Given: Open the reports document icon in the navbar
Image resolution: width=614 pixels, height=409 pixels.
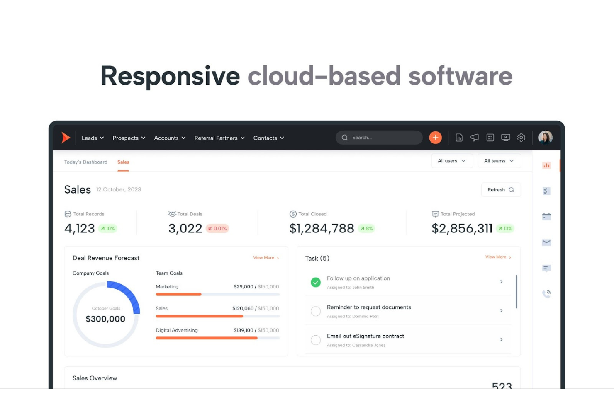Looking at the screenshot, I should (459, 137).
